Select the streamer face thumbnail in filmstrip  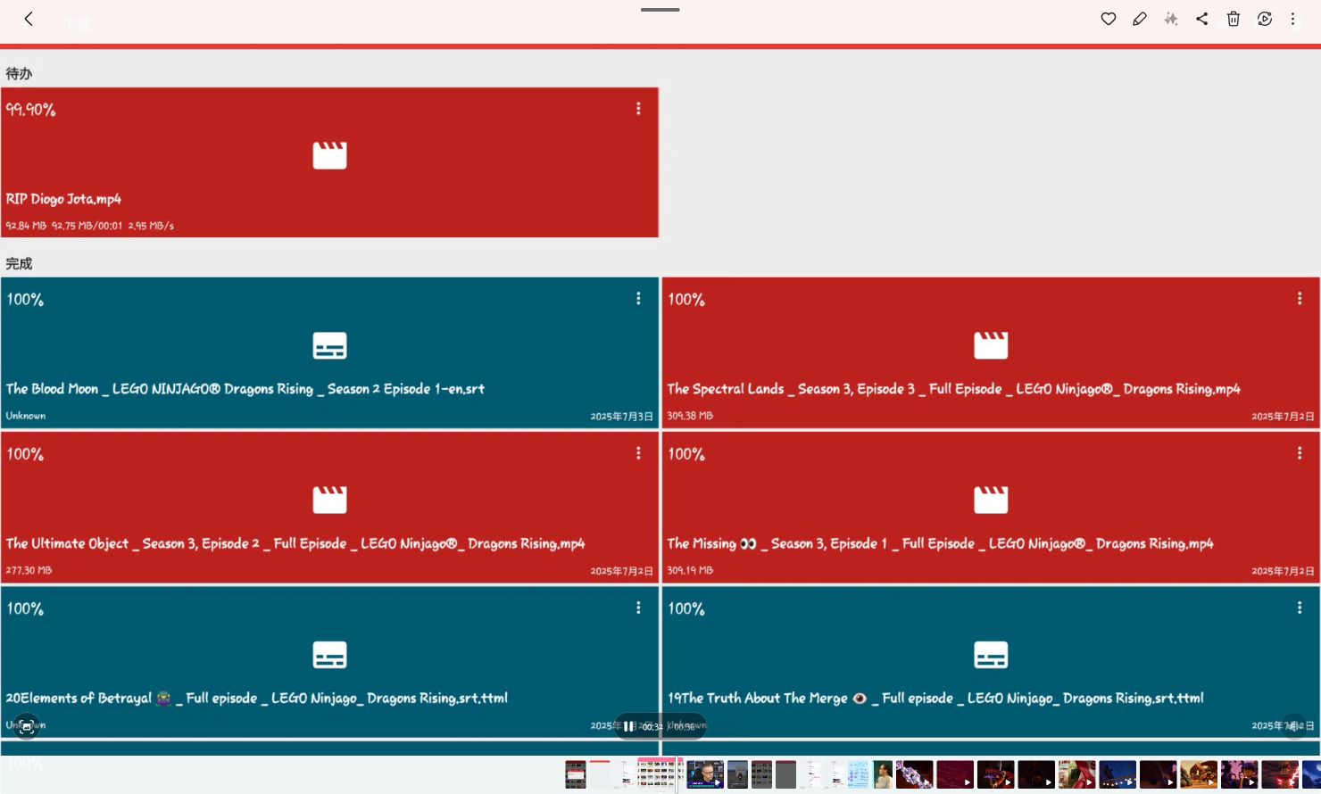(x=704, y=774)
